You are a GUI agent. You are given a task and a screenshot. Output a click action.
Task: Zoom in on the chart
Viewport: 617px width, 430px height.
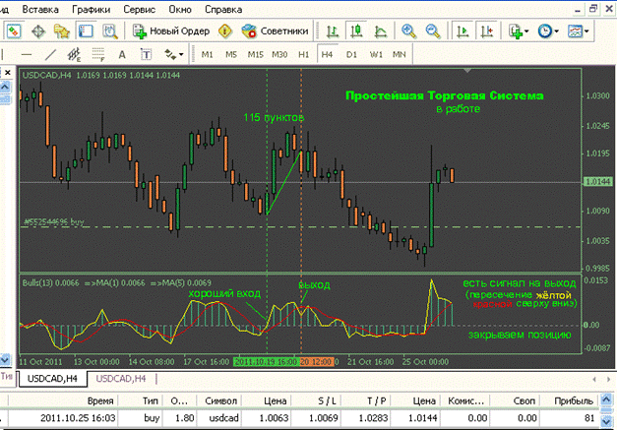click(408, 31)
